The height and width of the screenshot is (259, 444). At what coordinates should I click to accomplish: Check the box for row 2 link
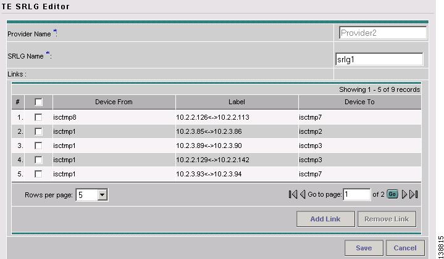[38, 131]
